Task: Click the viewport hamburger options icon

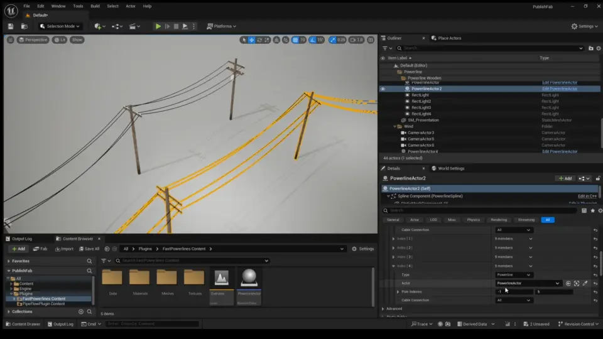Action: pyautogui.click(x=11, y=40)
